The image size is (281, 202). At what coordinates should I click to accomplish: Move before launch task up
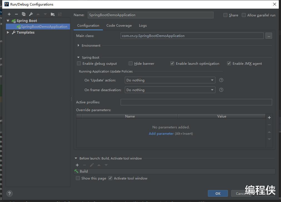[99, 165]
